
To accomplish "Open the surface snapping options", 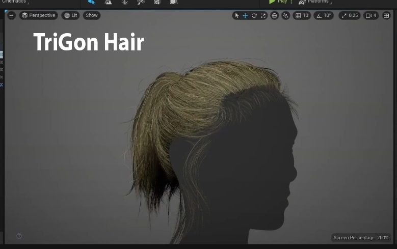I will click(x=285, y=16).
